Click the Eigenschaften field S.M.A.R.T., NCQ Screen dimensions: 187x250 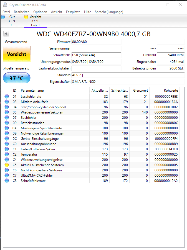pos(128,82)
